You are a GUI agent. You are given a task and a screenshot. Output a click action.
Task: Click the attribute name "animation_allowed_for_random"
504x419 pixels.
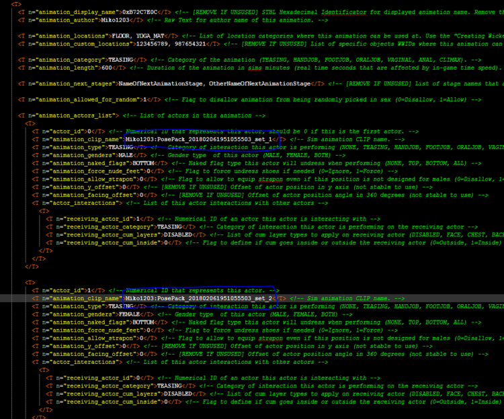click(87, 100)
